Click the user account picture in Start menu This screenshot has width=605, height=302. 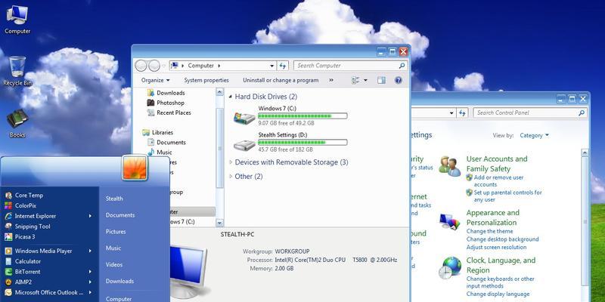pos(135,168)
